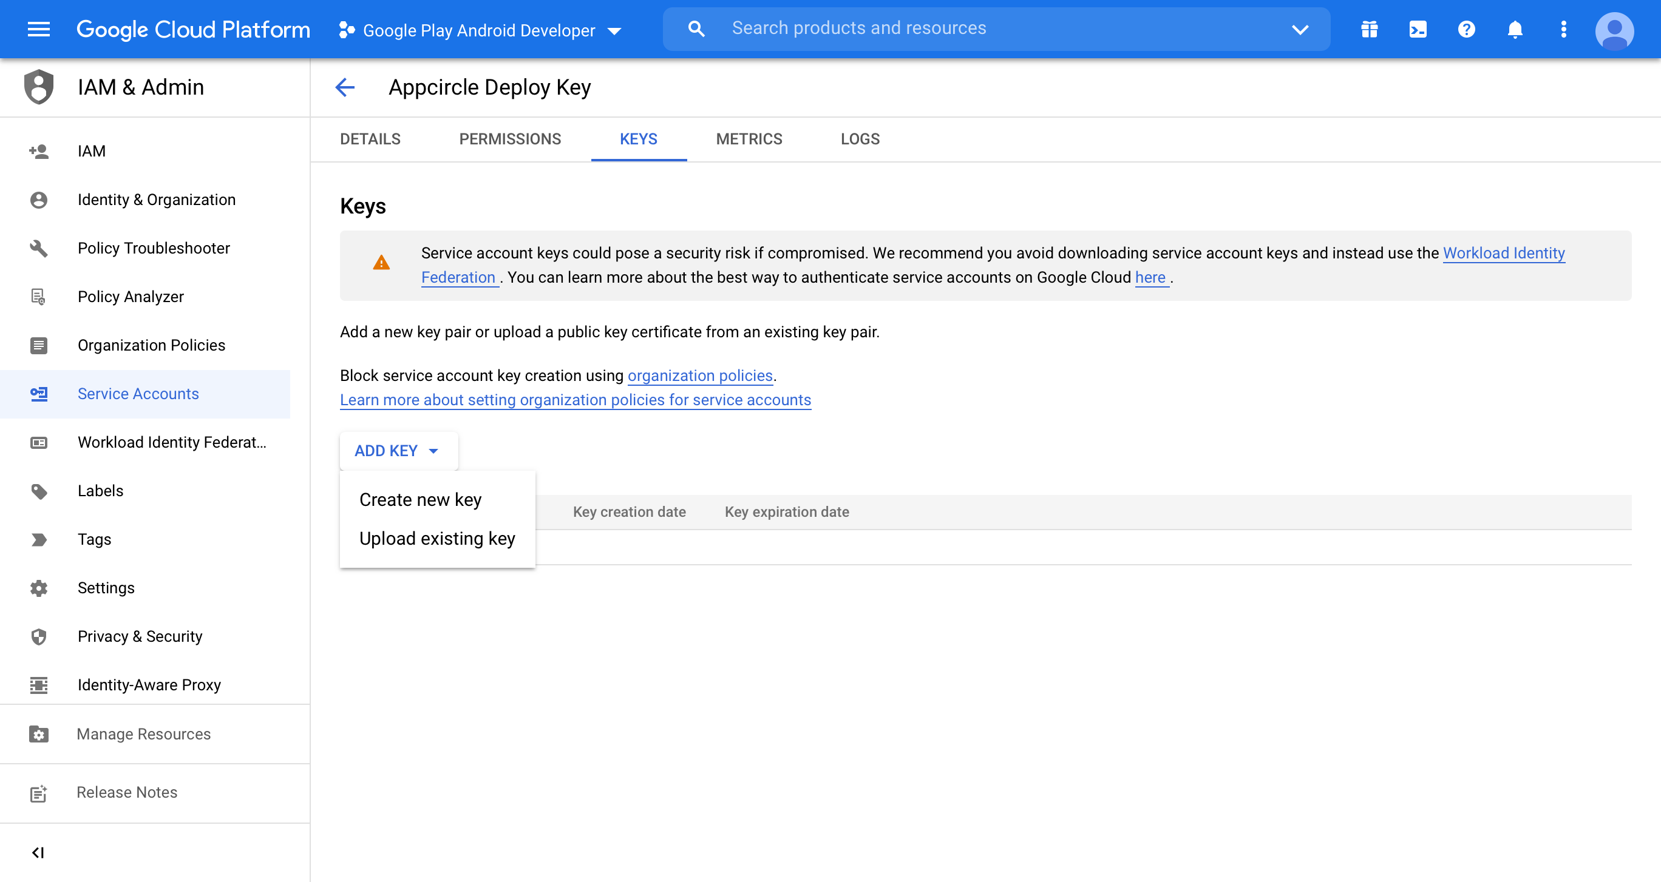
Task: Click the ADD KEY dropdown button
Action: click(398, 450)
